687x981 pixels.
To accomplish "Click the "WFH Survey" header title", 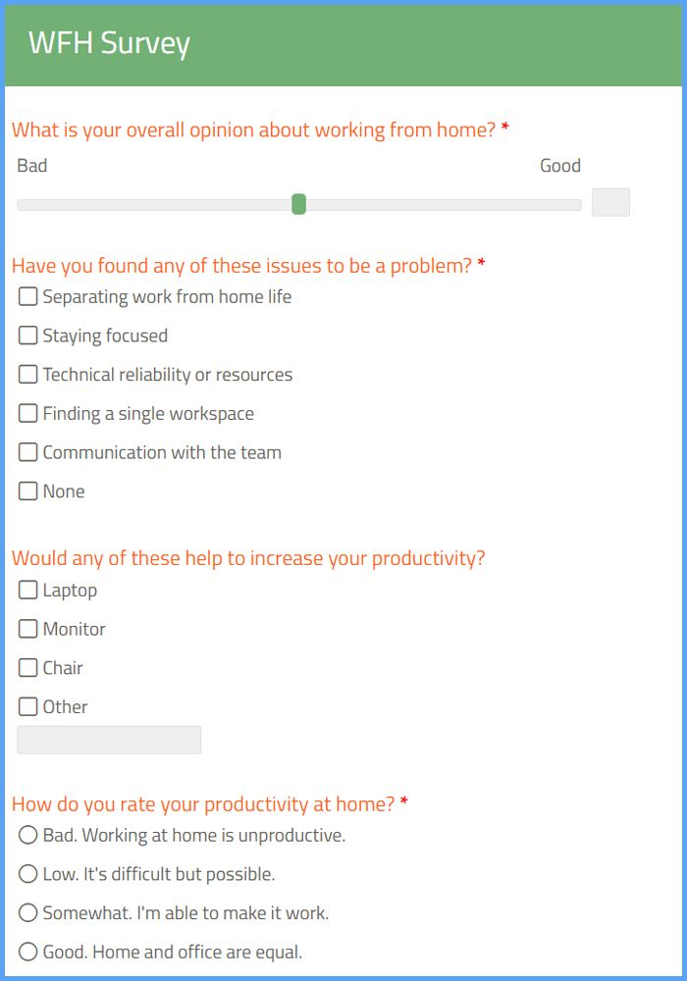I will [110, 43].
